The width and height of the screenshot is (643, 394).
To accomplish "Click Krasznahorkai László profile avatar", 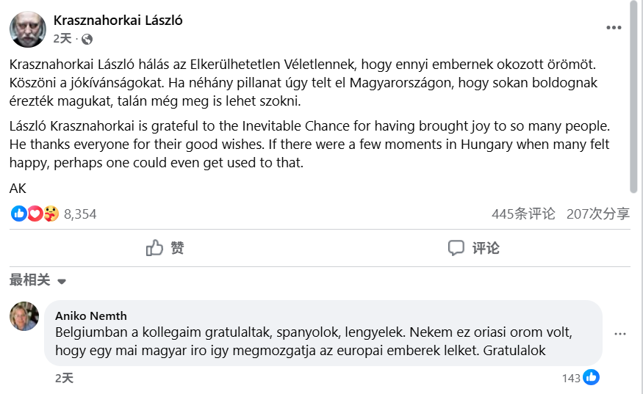I will [28, 29].
